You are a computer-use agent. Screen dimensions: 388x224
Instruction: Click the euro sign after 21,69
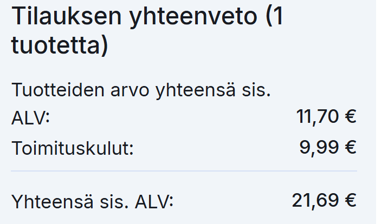click(351, 200)
